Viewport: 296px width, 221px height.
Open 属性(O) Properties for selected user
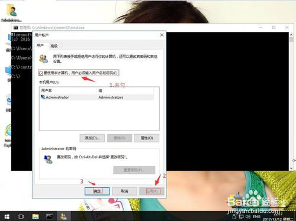[147, 138]
